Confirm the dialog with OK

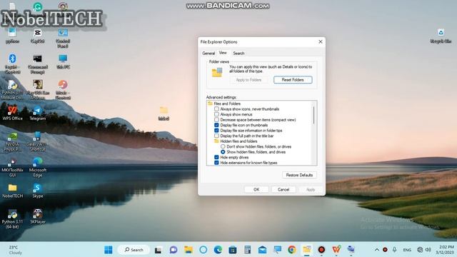click(x=256, y=190)
